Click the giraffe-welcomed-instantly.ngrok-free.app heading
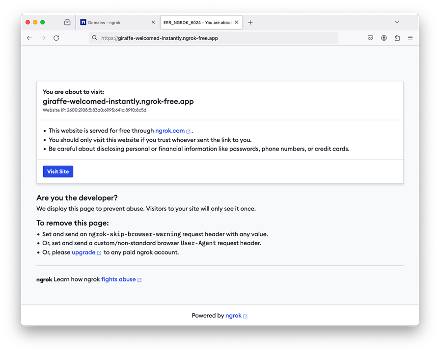Screen dimensions: 440x353 (118, 101)
